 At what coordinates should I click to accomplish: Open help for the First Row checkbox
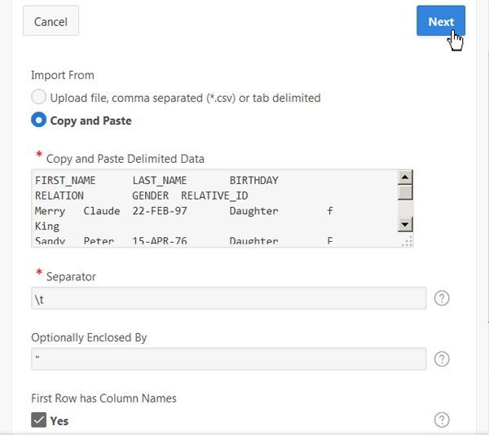point(442,420)
